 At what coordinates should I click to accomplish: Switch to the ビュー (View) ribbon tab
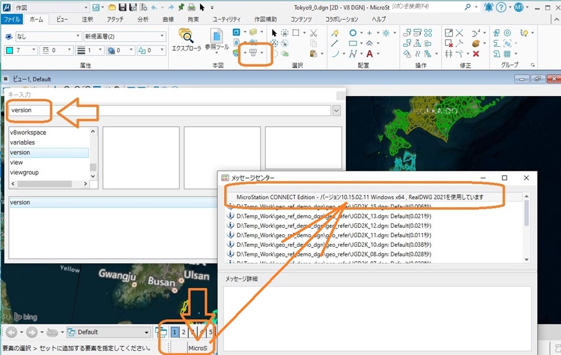pyautogui.click(x=62, y=19)
